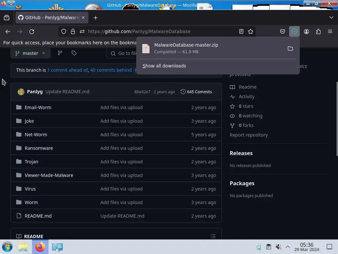
Task: Open README outline list icon
Action: click(x=213, y=236)
